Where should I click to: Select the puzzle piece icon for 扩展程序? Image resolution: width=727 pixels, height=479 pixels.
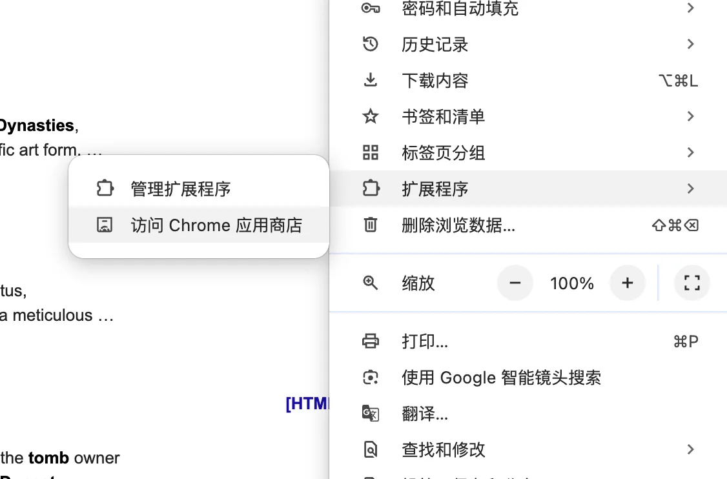coord(371,188)
